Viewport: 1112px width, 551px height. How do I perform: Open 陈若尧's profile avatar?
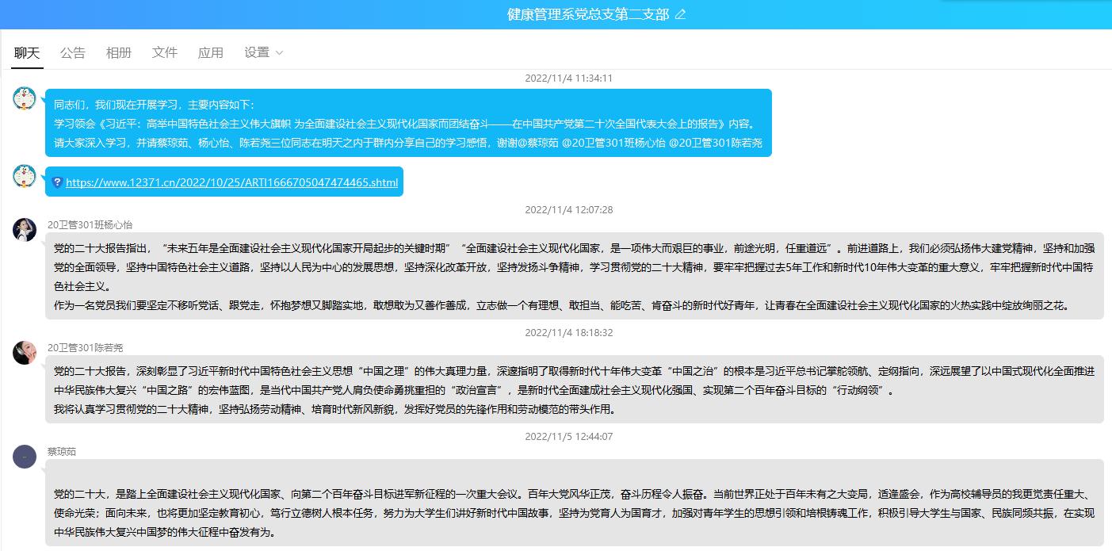pyautogui.click(x=25, y=353)
